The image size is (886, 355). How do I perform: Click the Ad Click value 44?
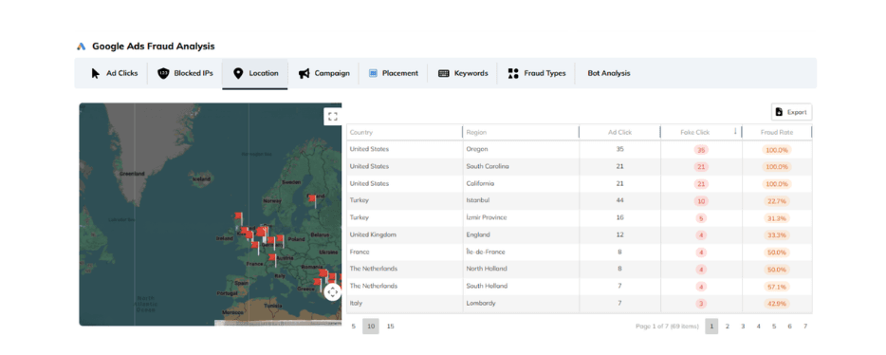[619, 200]
